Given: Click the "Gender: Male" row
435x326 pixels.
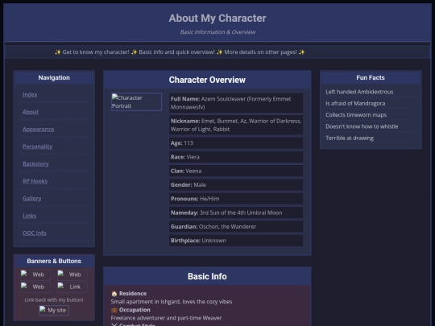Looking at the screenshot, I should point(236,184).
